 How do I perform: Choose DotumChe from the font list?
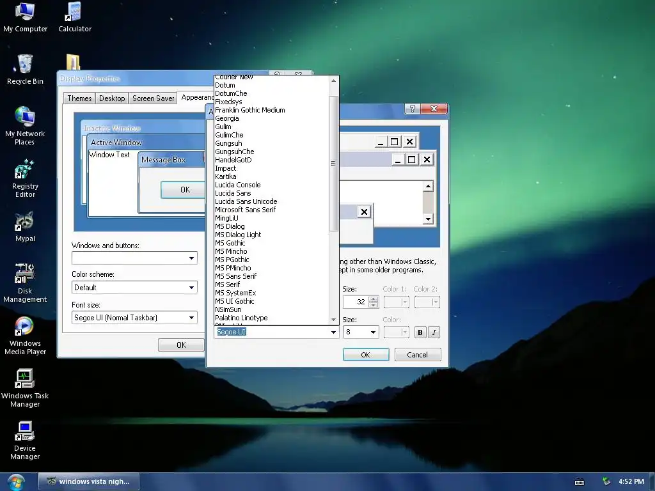click(271, 93)
